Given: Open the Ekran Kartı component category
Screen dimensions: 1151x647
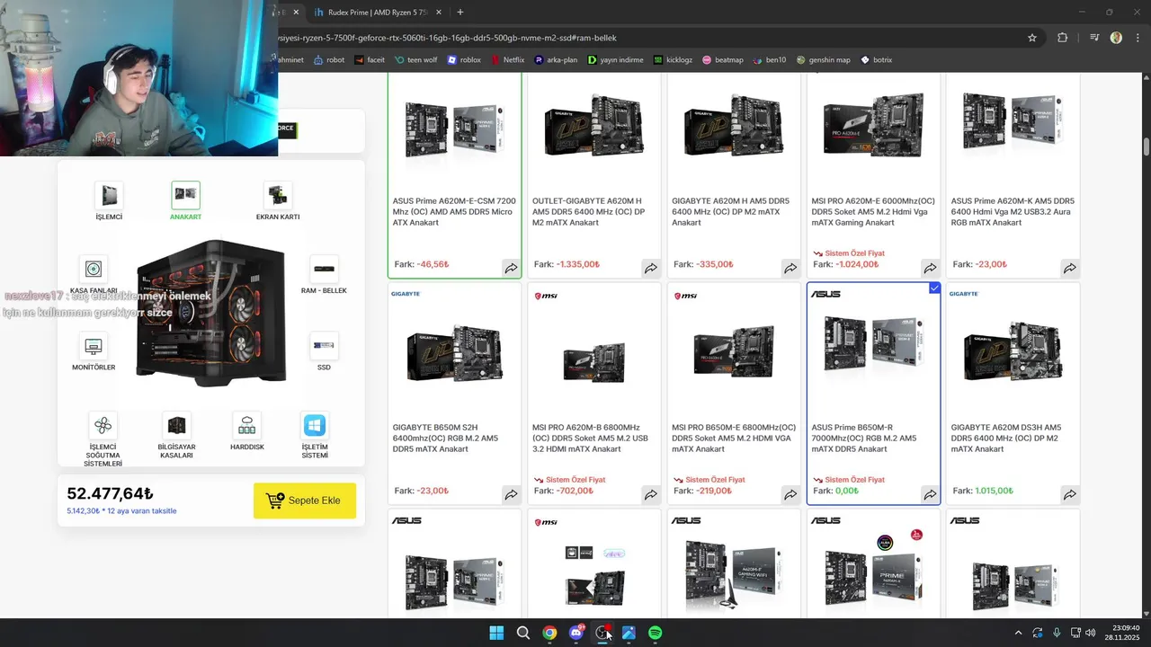Looking at the screenshot, I should click(278, 195).
